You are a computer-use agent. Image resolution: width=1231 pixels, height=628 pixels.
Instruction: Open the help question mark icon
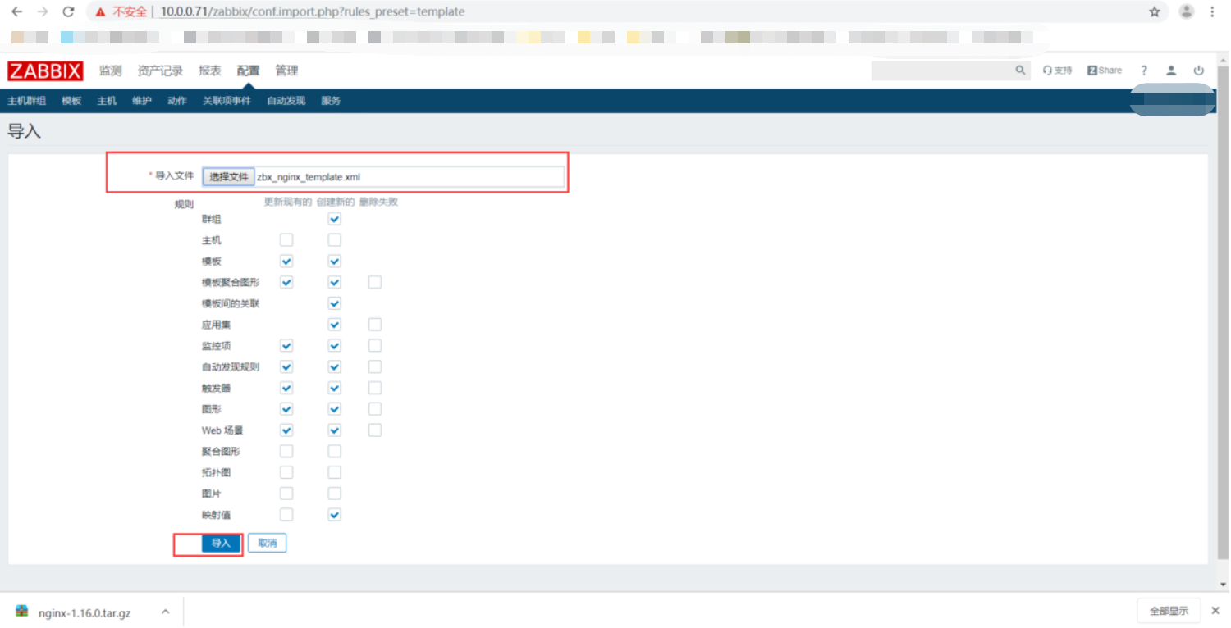click(1144, 71)
